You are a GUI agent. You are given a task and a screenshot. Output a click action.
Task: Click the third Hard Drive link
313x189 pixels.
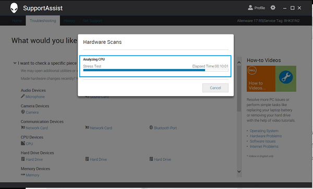click(162, 159)
